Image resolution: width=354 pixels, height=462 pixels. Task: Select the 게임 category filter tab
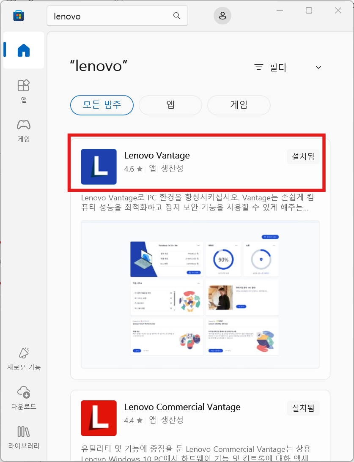click(239, 105)
